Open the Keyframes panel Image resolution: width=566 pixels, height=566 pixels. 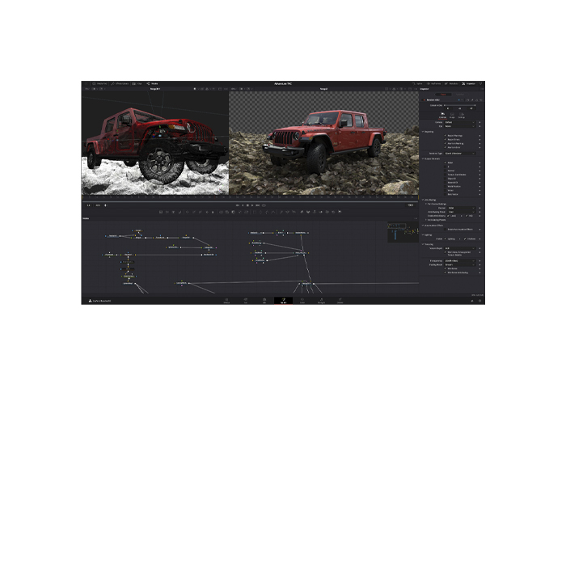(x=435, y=83)
